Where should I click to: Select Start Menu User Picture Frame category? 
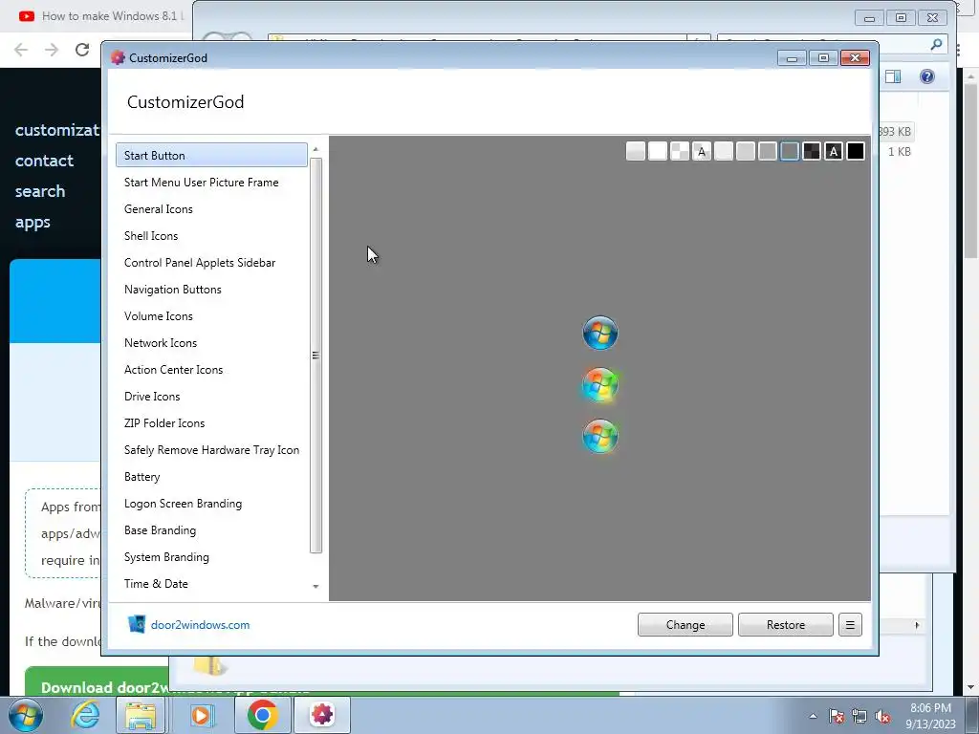point(211,183)
